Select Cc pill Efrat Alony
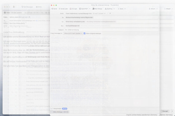 click(x=75, y=21)
